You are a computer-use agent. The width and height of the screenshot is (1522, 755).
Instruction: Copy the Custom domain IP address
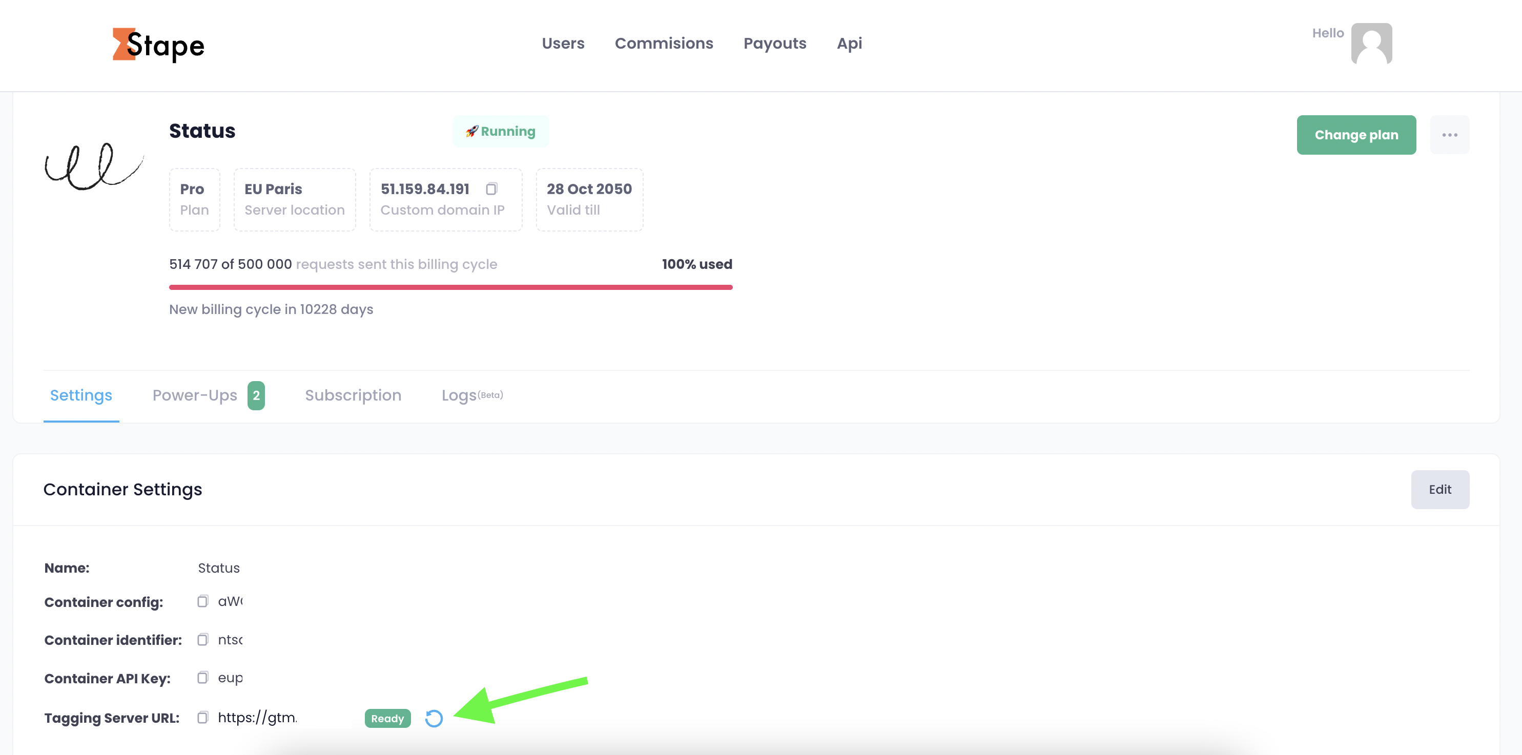[492, 188]
